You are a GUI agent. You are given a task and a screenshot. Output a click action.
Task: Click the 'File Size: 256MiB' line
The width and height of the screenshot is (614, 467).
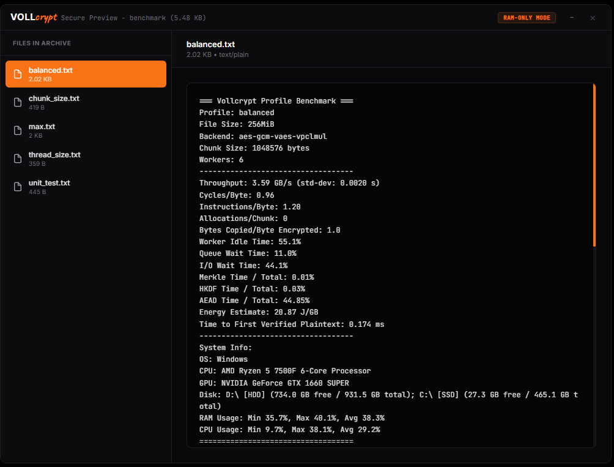237,124
